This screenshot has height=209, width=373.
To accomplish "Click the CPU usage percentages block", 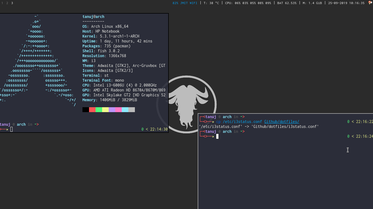I will click(248, 3).
